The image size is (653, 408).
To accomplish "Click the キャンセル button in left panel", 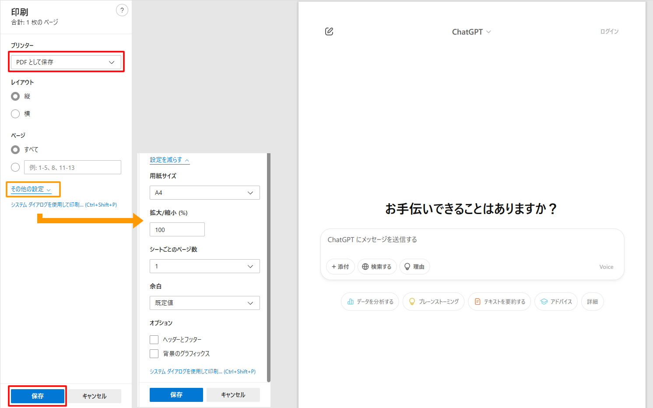I will click(x=95, y=396).
